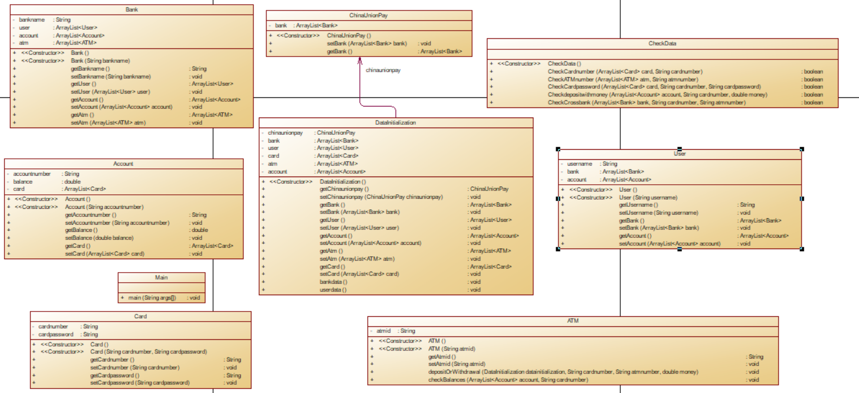Click setAccount method in User class
The image size is (859, 393).
670,243
